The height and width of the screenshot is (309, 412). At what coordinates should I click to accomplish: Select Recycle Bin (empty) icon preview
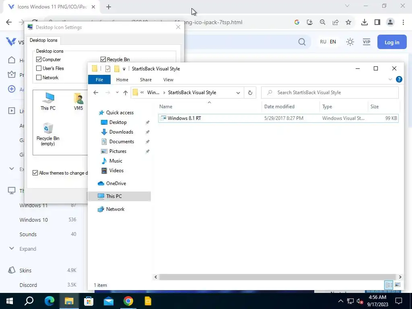point(48,134)
